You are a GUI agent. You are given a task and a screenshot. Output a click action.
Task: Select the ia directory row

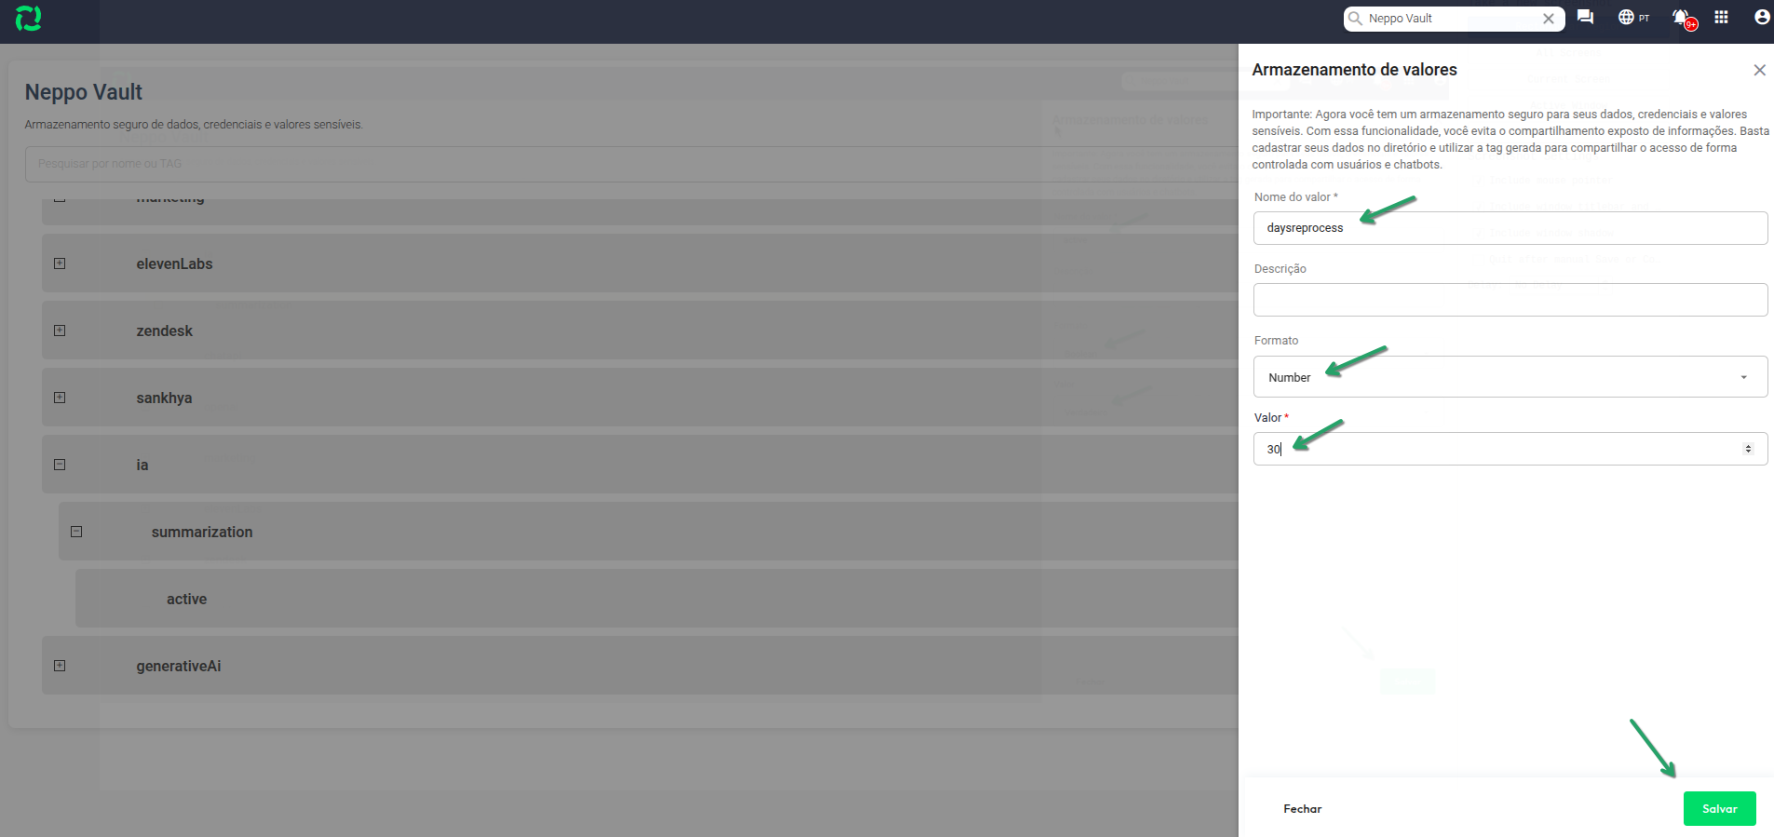click(640, 465)
